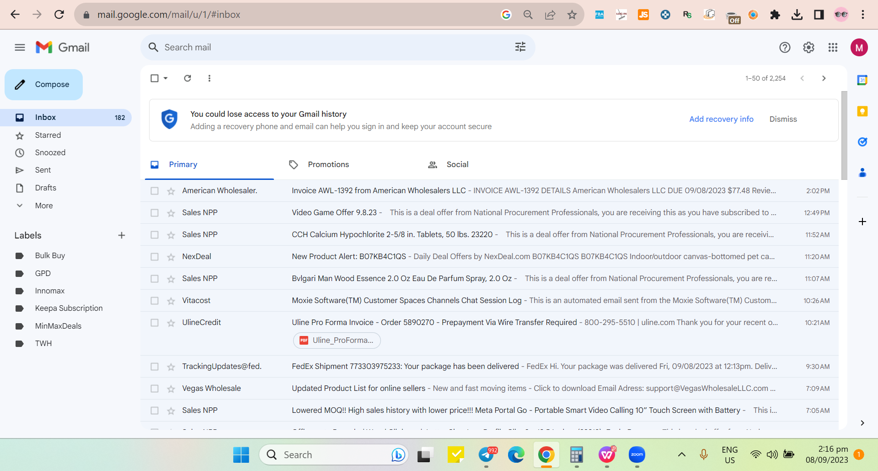Click the Windows taskbar Search box
The height and width of the screenshot is (471, 878).
coord(334,455)
